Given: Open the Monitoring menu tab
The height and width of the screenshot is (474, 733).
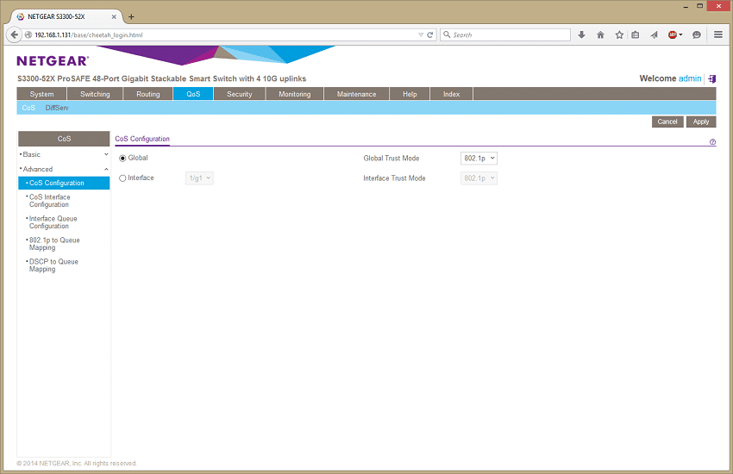Looking at the screenshot, I should [x=295, y=94].
